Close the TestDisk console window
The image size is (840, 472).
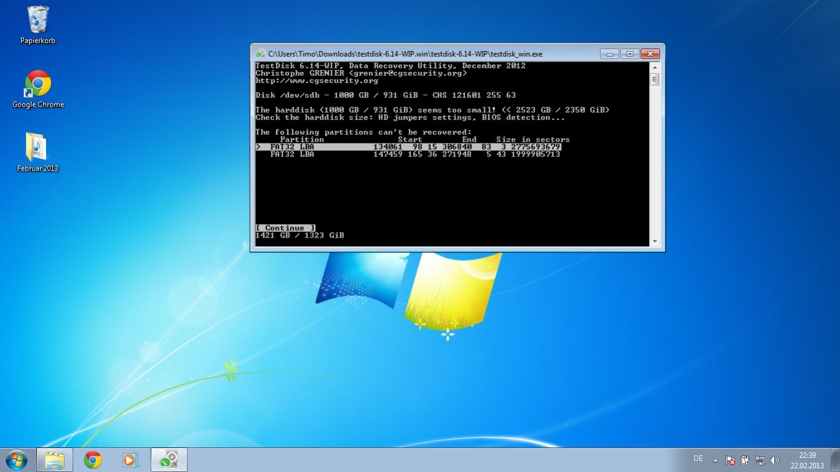coord(650,54)
